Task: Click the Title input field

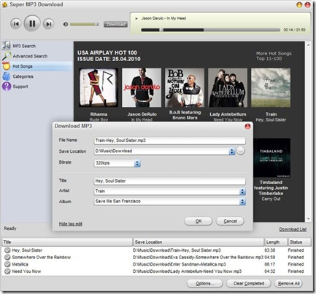Action: coord(169,181)
